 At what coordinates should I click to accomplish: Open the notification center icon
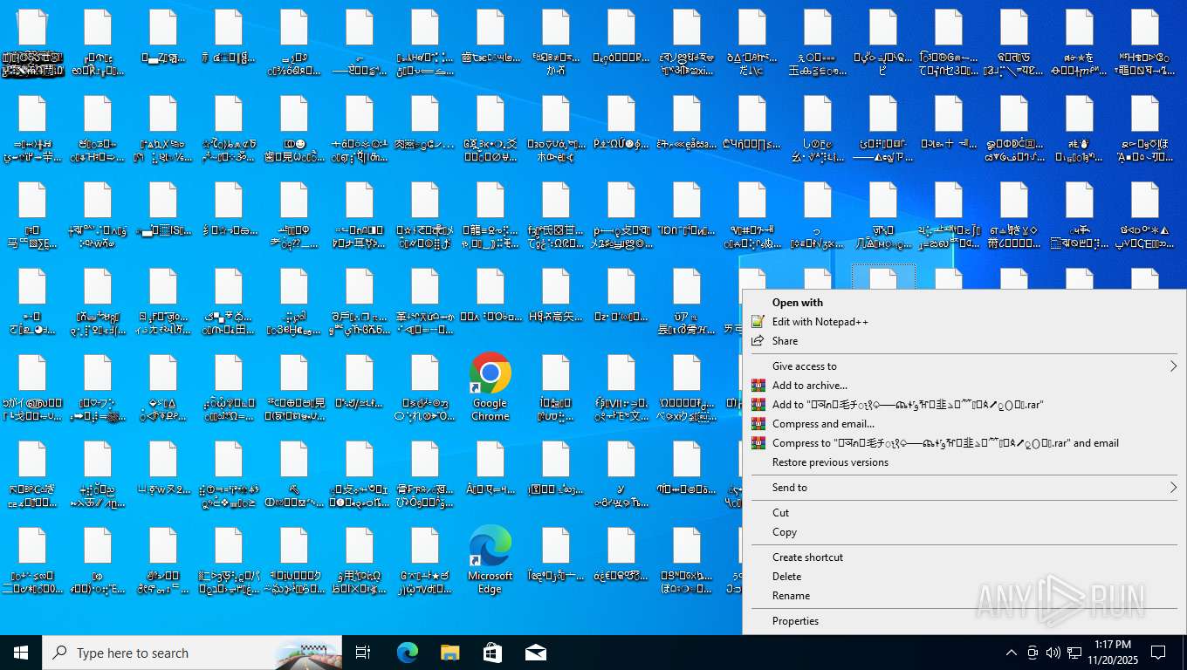click(x=1158, y=653)
